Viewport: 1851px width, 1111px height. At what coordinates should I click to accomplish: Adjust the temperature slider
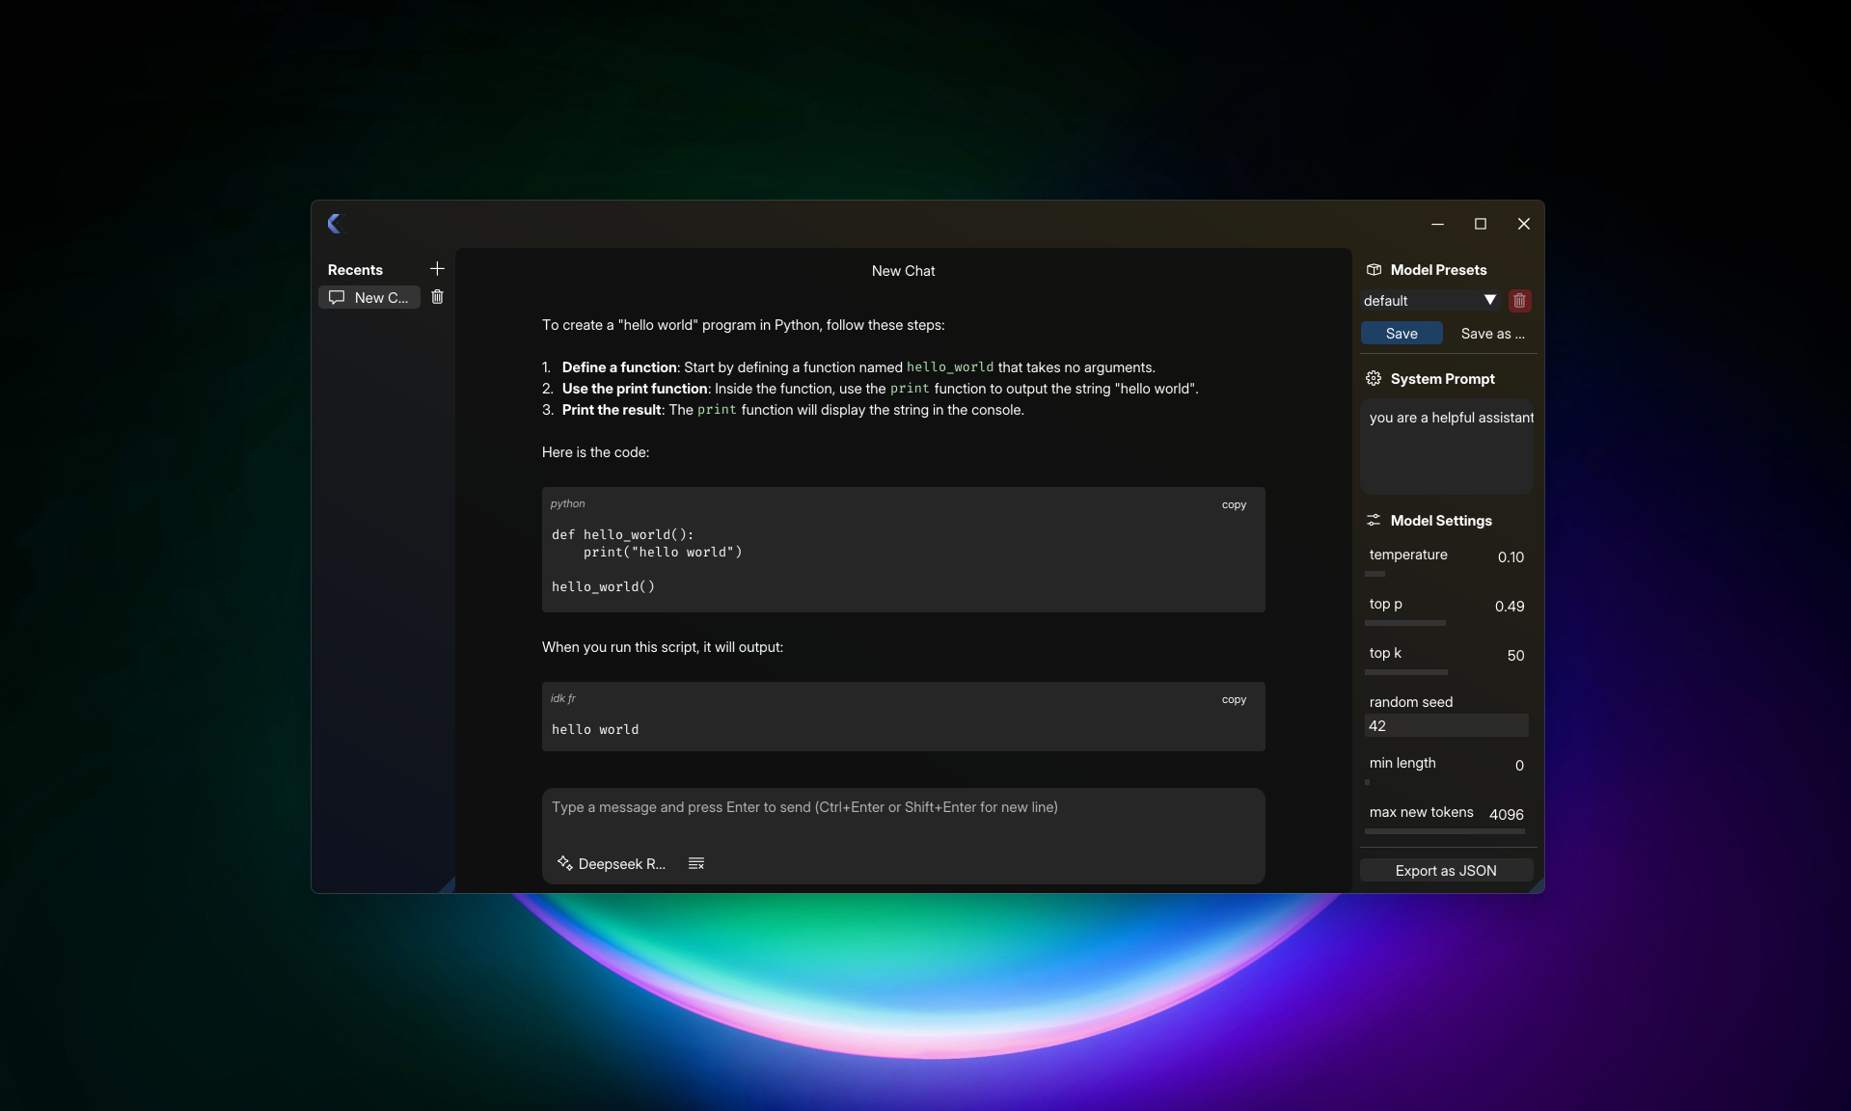click(1446, 574)
